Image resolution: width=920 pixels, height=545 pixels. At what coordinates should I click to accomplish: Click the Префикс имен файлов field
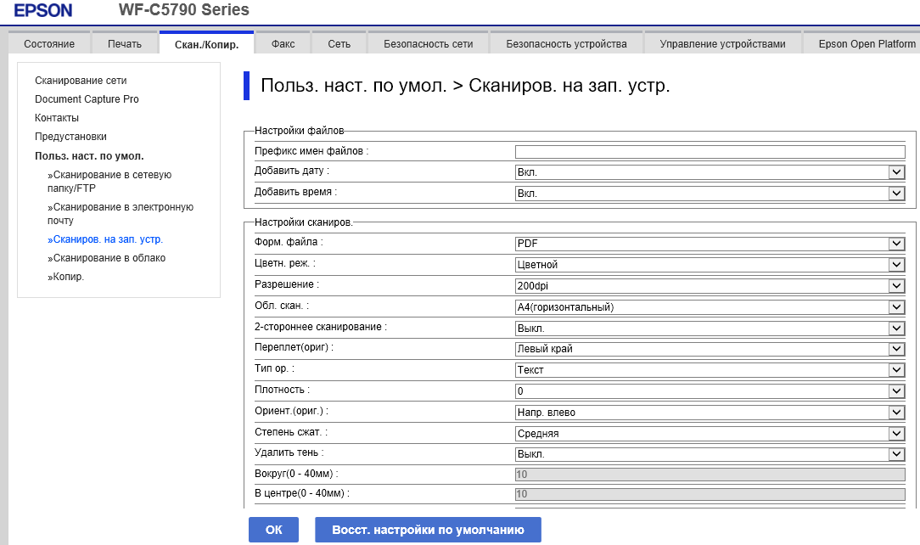point(710,152)
